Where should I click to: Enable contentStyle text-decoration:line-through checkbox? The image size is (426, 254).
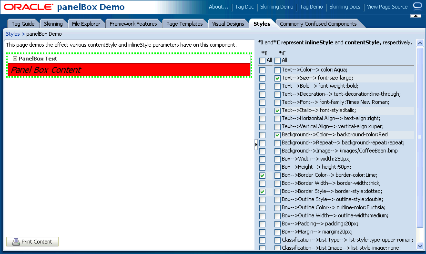pyautogui.click(x=277, y=94)
